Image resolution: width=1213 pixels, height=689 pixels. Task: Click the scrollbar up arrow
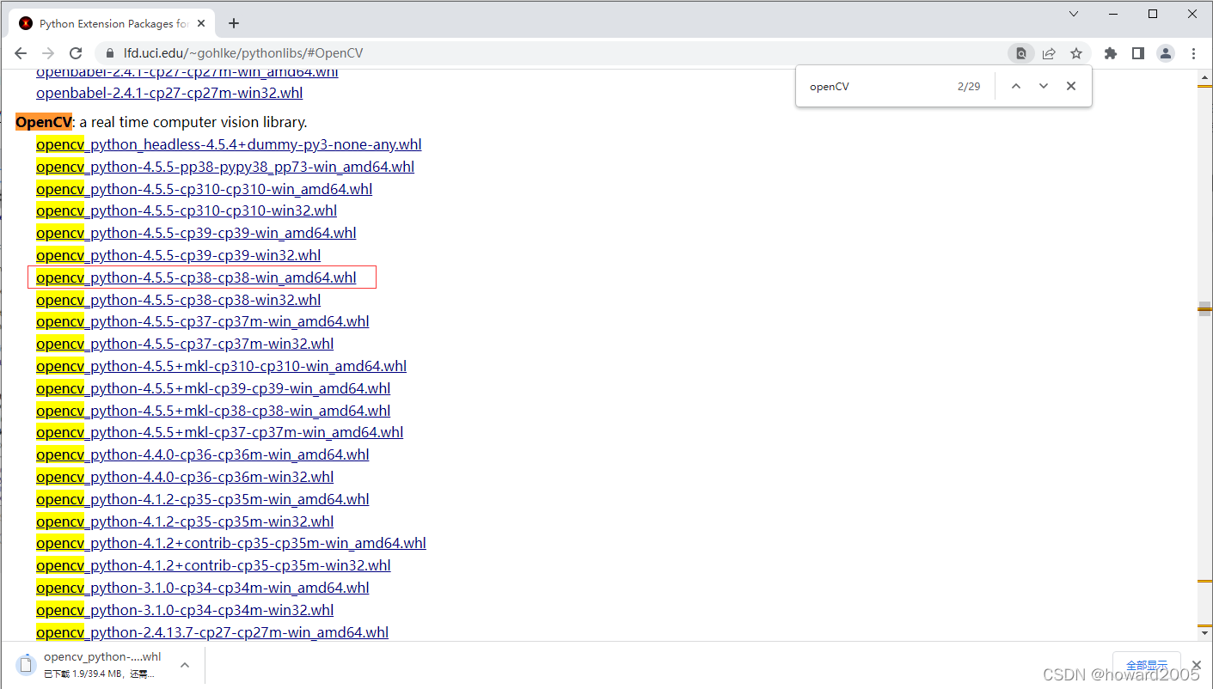point(1205,77)
